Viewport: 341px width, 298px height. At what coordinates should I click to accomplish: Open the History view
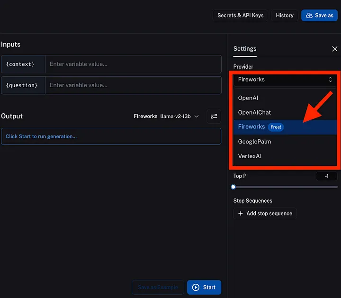pos(285,15)
